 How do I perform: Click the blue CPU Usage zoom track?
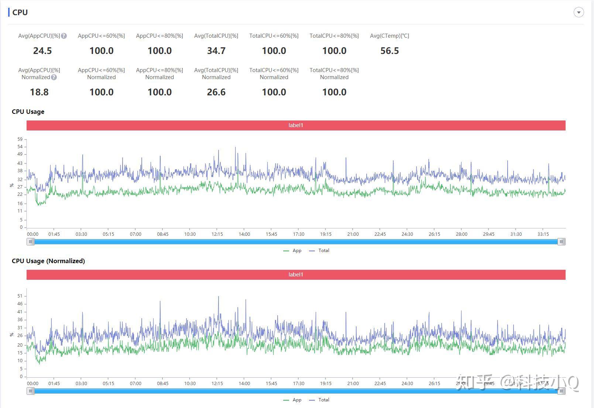click(x=296, y=242)
